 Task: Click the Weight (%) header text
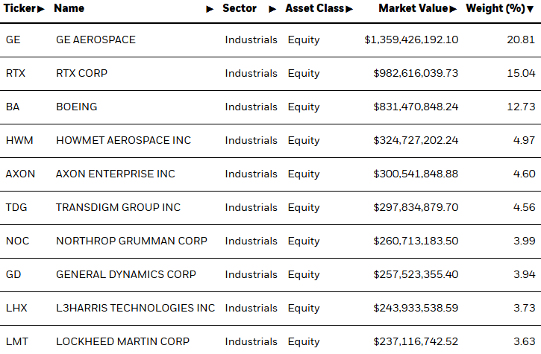pyautogui.click(x=495, y=9)
